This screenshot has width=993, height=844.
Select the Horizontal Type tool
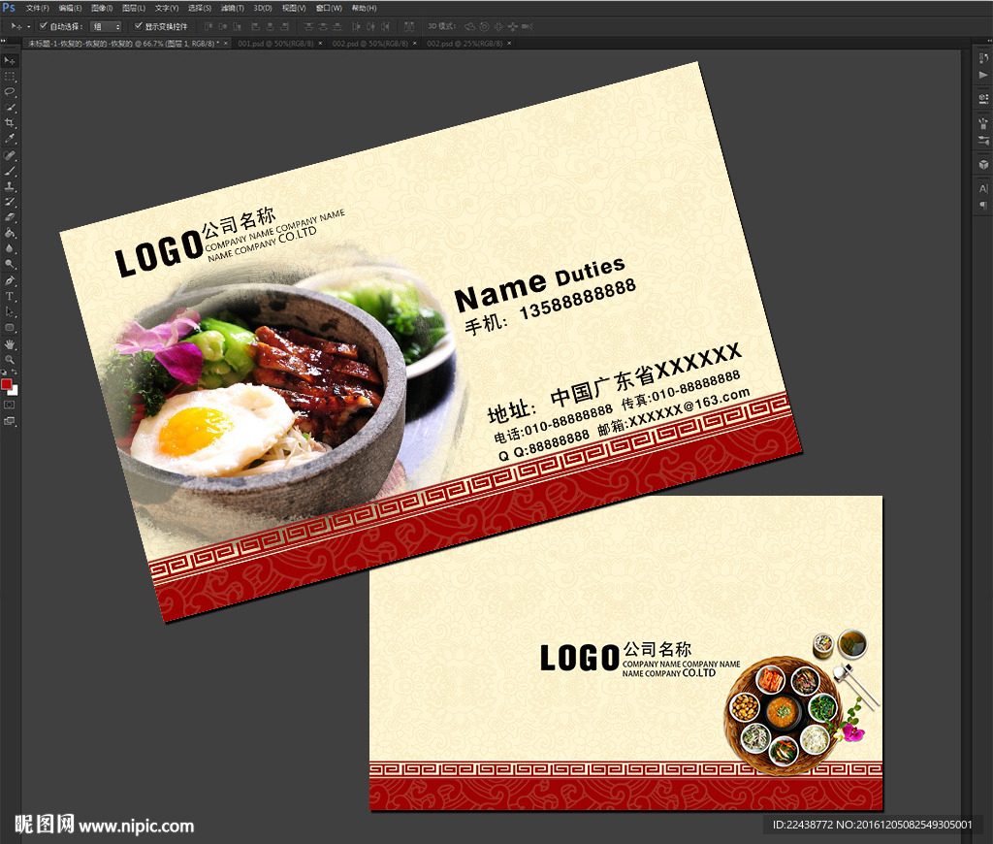tap(9, 296)
